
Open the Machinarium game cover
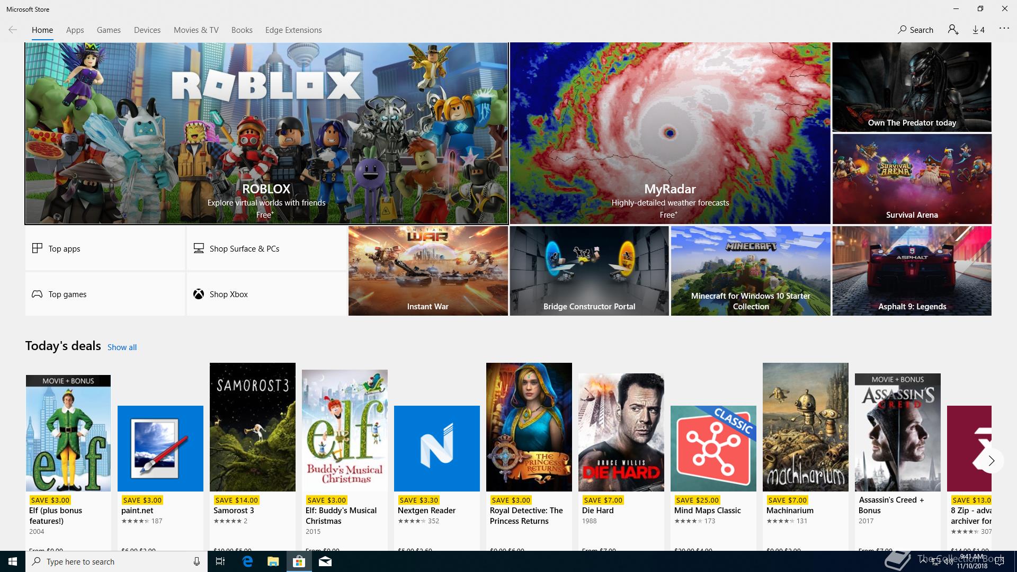point(806,427)
